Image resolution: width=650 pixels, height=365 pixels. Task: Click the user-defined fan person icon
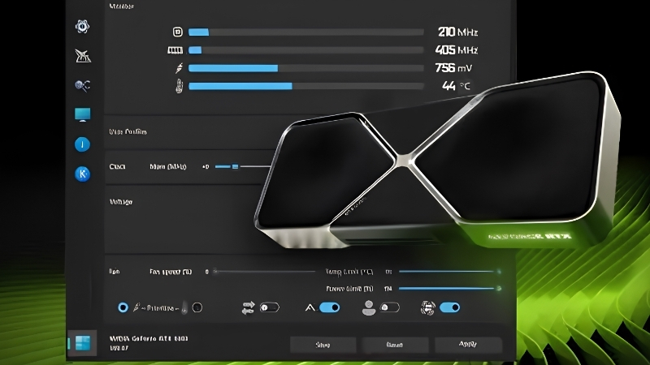click(x=369, y=307)
